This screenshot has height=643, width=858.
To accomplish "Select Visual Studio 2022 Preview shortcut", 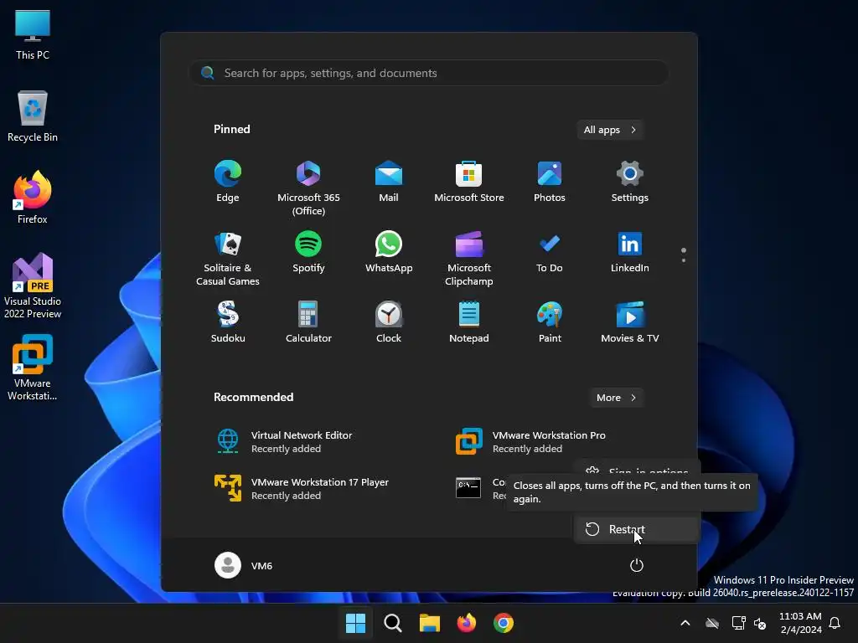I will click(33, 285).
